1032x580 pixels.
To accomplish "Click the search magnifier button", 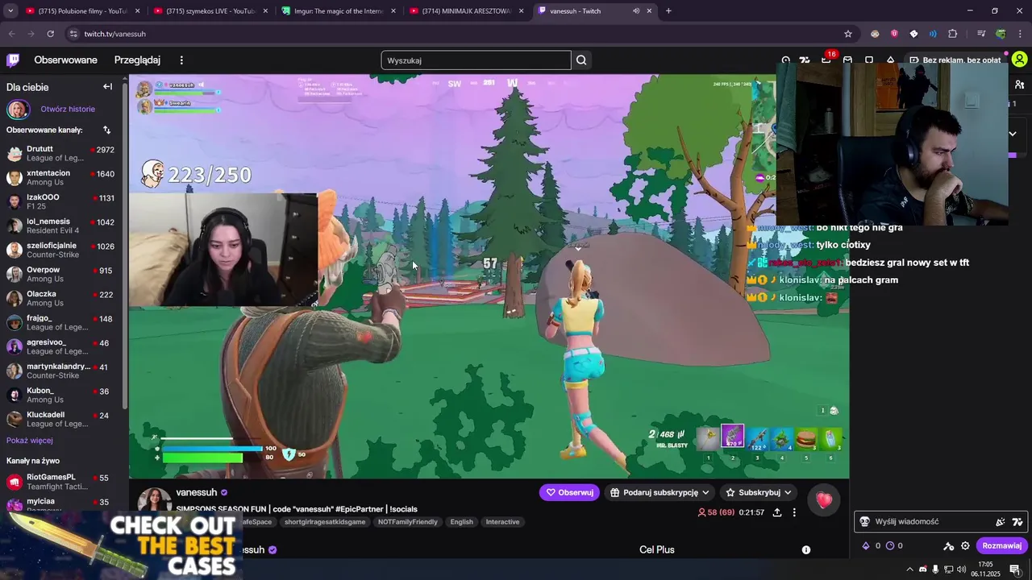I will 581,60.
